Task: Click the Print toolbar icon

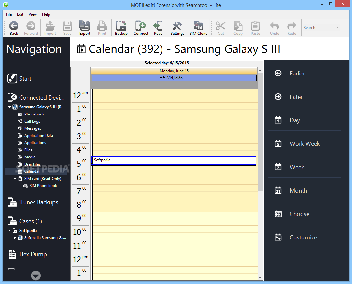Action: [102, 26]
